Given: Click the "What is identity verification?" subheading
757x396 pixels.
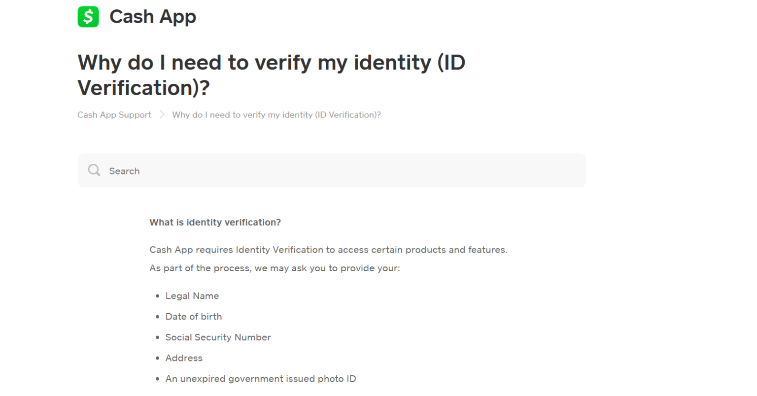Looking at the screenshot, I should 215,222.
